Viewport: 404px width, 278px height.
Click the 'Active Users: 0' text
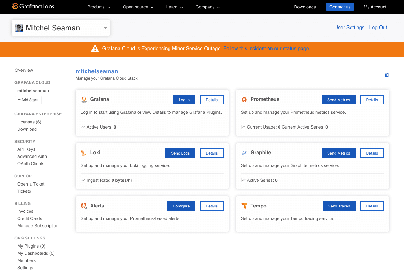(101, 127)
